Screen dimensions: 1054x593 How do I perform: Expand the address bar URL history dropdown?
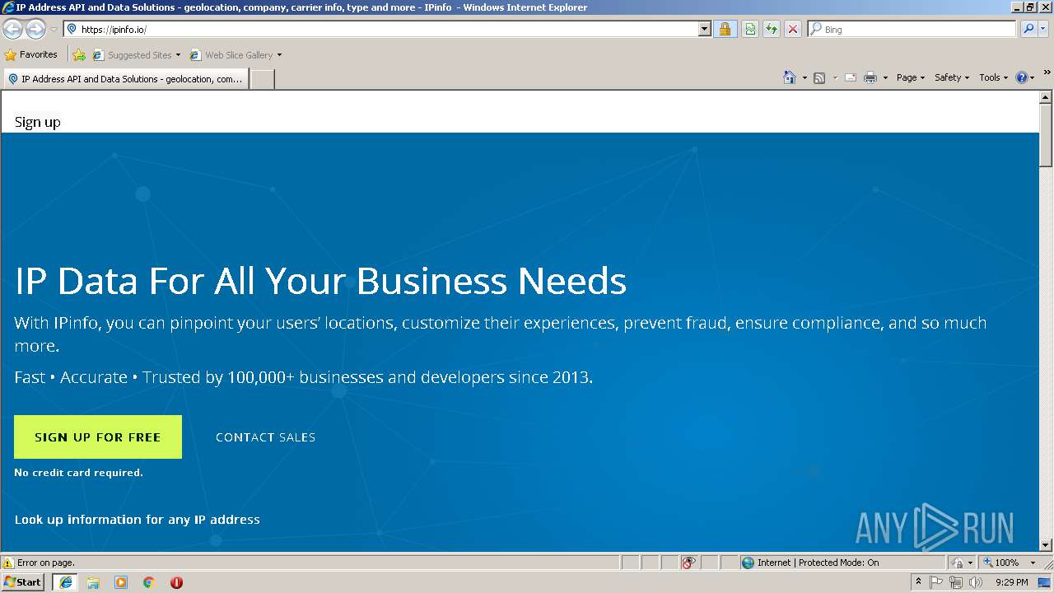[x=704, y=29]
